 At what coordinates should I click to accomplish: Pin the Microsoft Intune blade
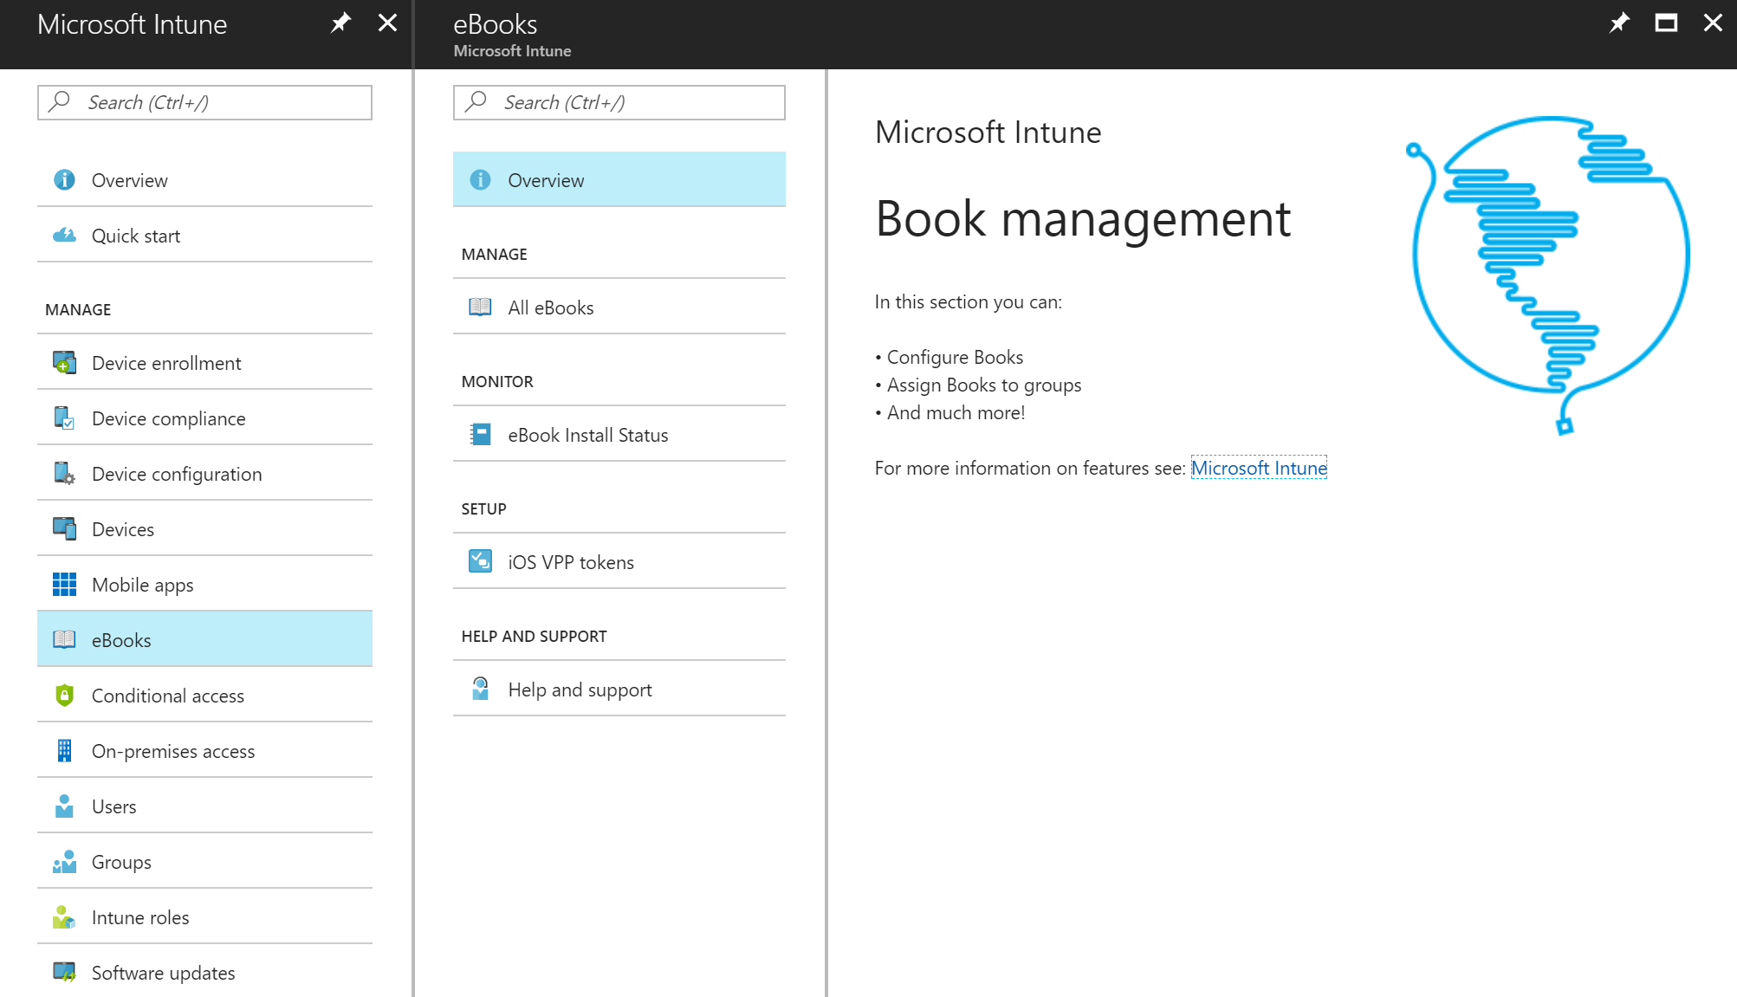tap(340, 23)
